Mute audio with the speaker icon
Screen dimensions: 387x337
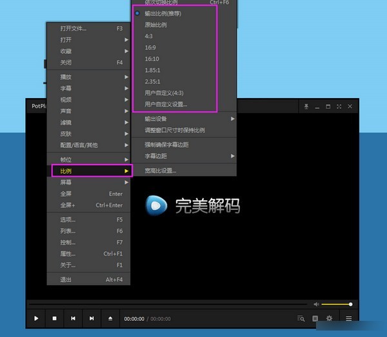(x=316, y=304)
